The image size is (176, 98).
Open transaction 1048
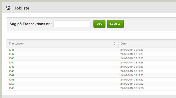tap(11, 80)
